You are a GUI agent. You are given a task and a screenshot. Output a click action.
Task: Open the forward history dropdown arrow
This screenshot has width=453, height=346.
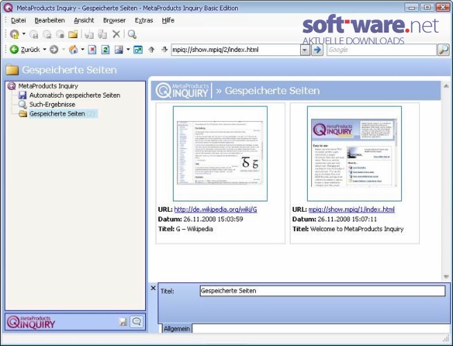click(63, 50)
